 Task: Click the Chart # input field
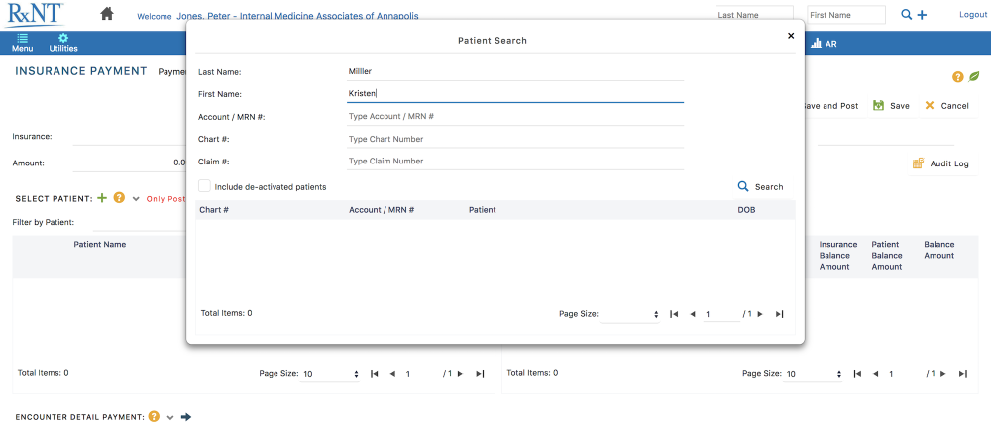click(515, 139)
